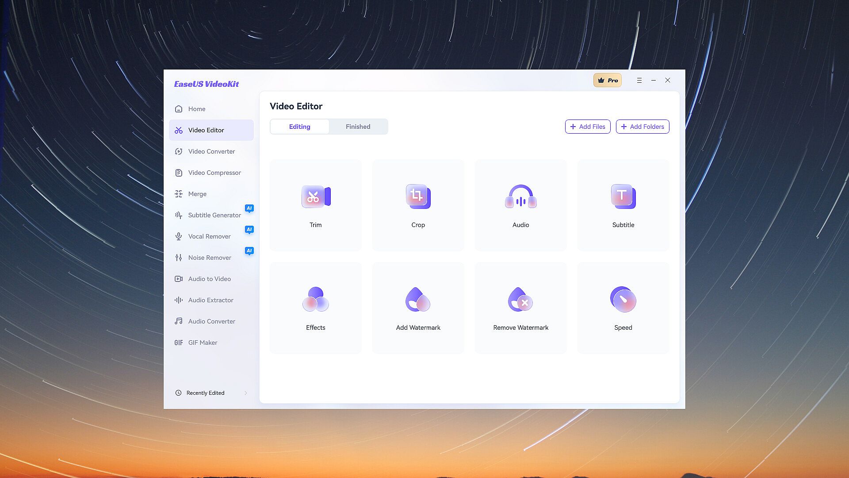Select the Editing tab
The width and height of the screenshot is (849, 478).
299,127
